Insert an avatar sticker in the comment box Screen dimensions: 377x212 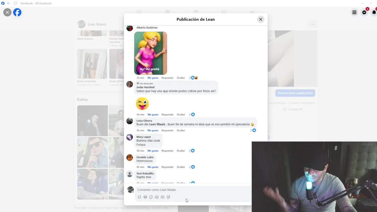[x=145, y=197]
